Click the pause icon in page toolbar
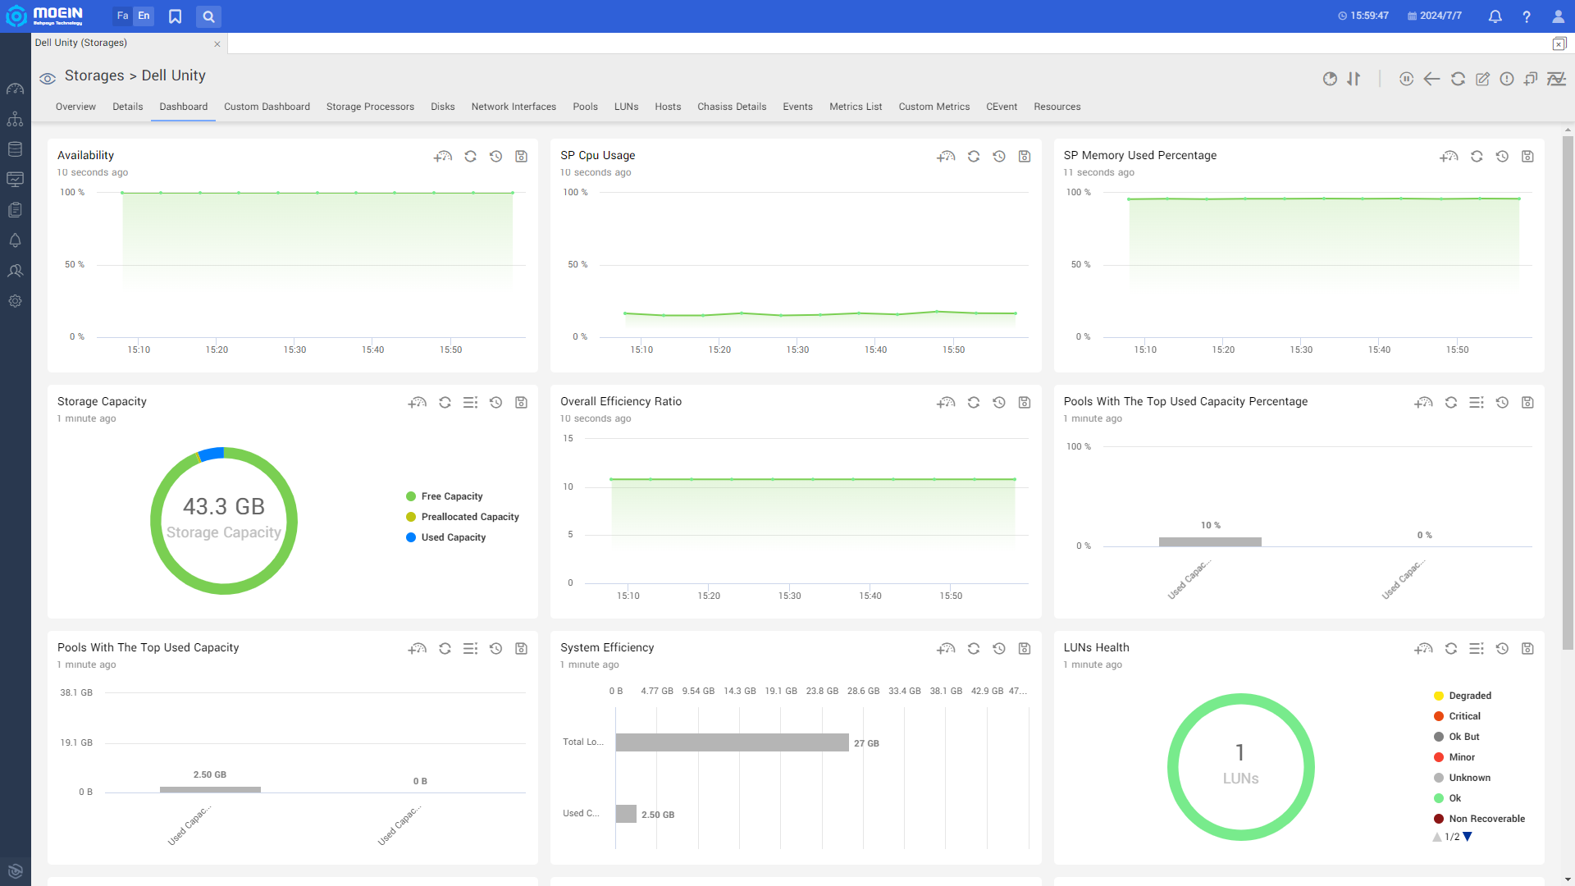The width and height of the screenshot is (1575, 886). coord(1406,79)
